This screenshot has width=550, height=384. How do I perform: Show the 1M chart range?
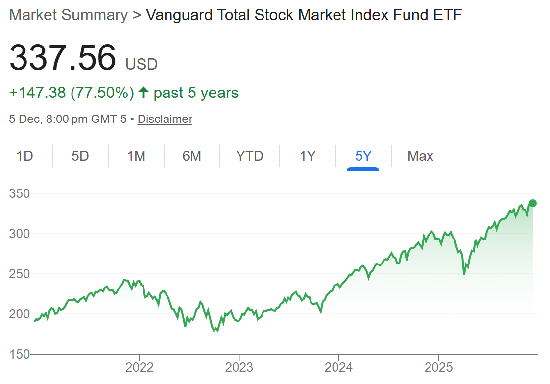[136, 156]
